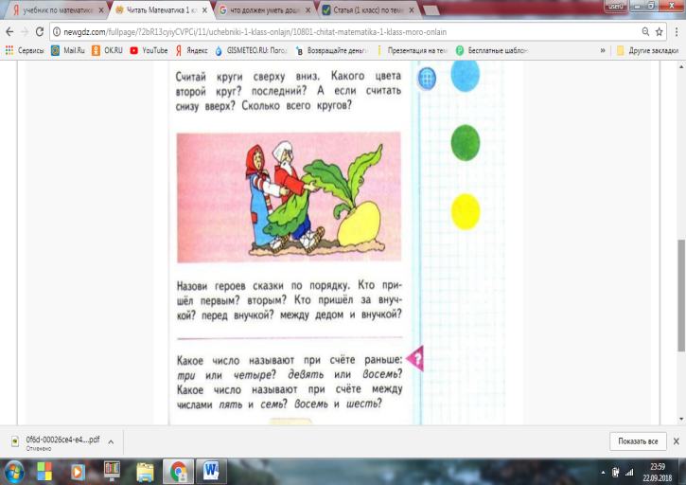The width and height of the screenshot is (686, 485).
Task: Open the media player taskbar icon
Action: [78, 472]
